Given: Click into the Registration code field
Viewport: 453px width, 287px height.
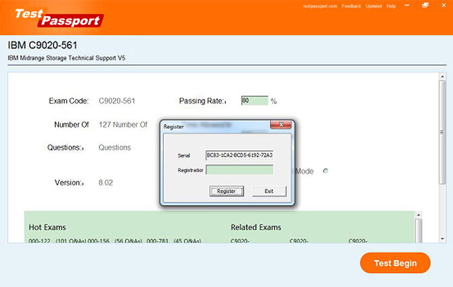Looking at the screenshot, I should pos(239,169).
